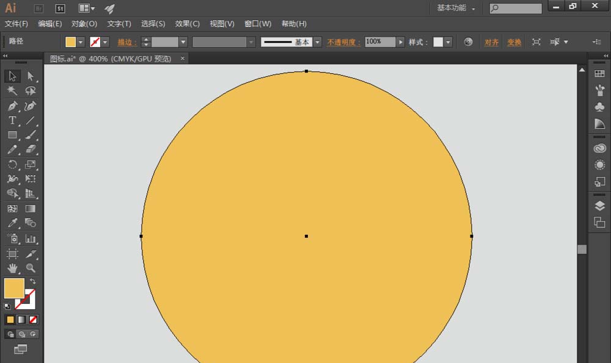Select the Free Transform tool

click(x=31, y=179)
